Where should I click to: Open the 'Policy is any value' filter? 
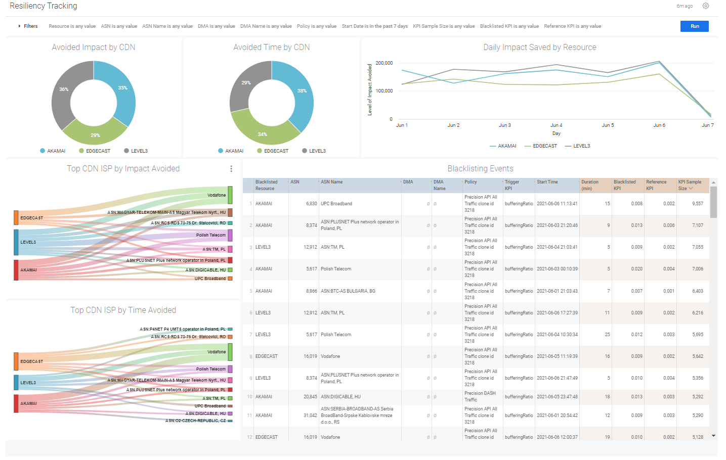pyautogui.click(x=317, y=26)
